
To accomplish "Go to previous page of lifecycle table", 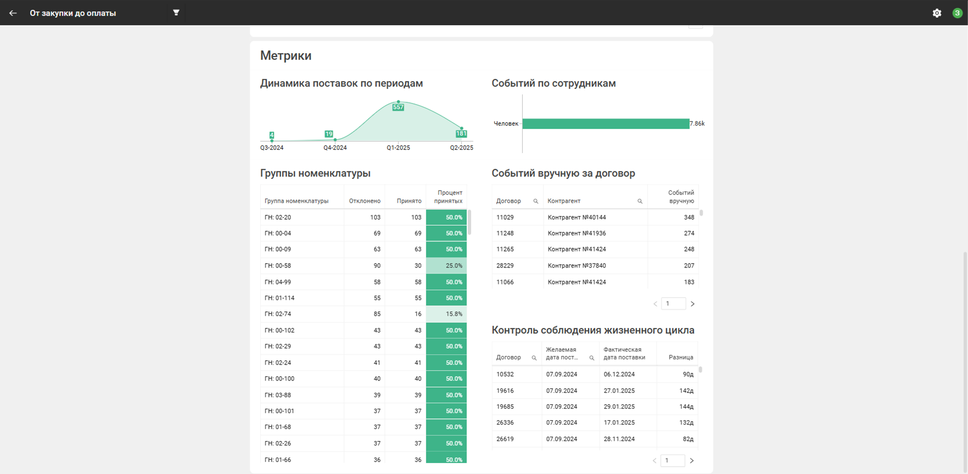I will tap(654, 461).
